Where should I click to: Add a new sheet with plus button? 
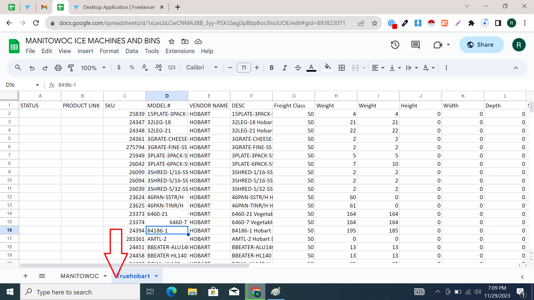click(x=25, y=276)
